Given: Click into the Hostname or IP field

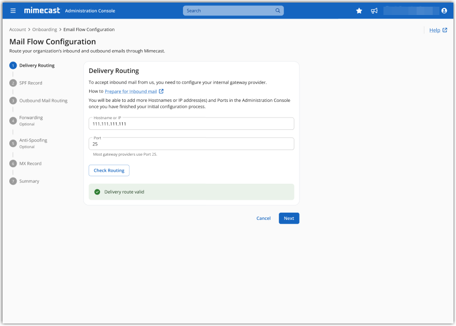Looking at the screenshot, I should [191, 124].
